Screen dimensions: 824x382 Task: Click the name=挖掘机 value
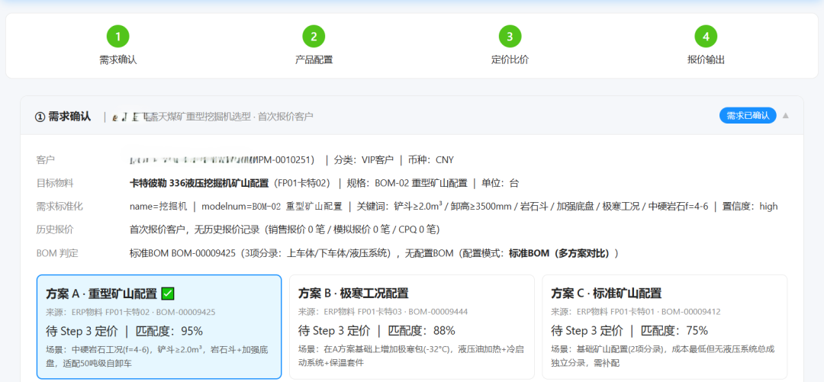[158, 206]
